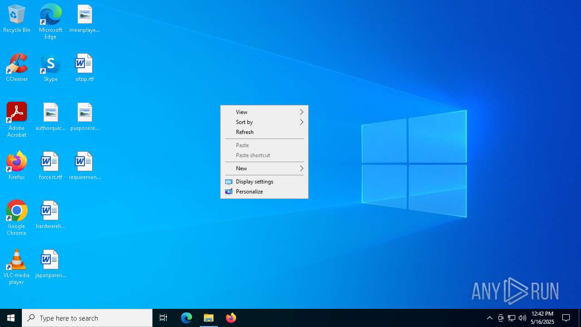Viewport: 581px width, 327px height.
Task: Select the requiremen... document icon
Action: pos(84,166)
